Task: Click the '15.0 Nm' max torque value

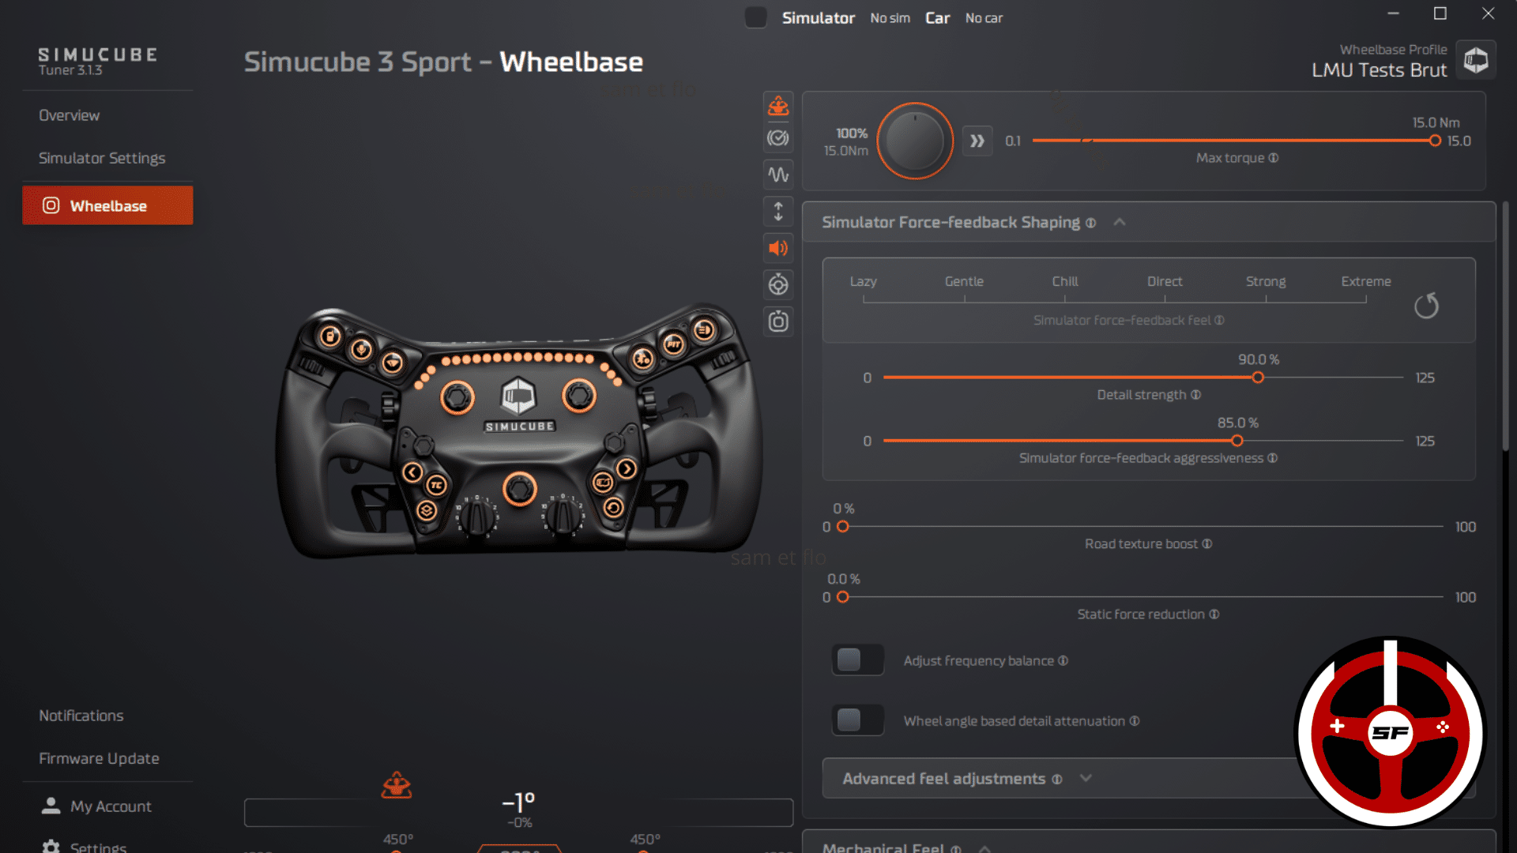Action: 1436,122
